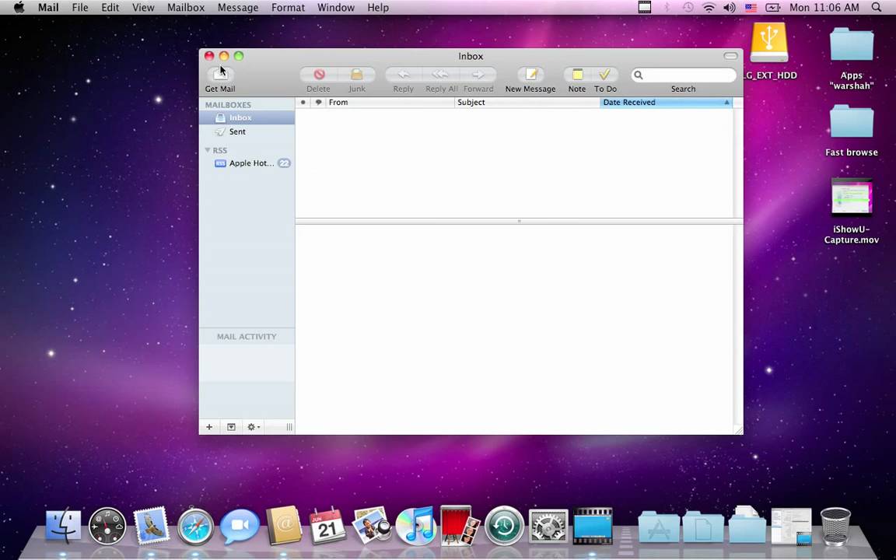Viewport: 896px width, 560px height.
Task: Click the message status bubble column header
Action: coord(318,103)
